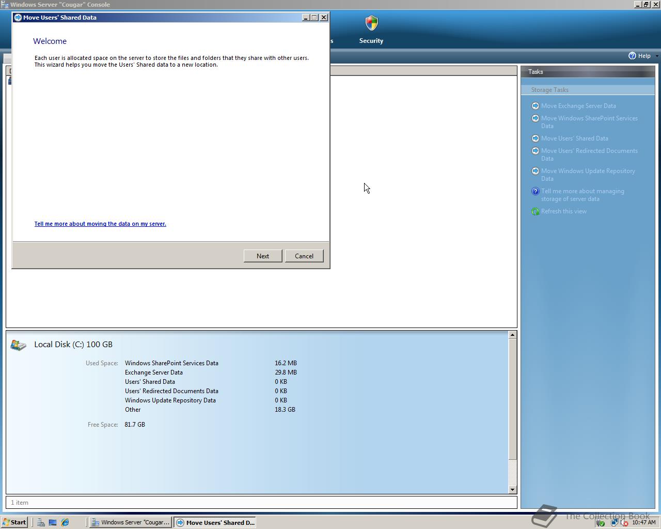Select the Windows Update Repository Data usage row
The image size is (661, 529).
pos(206,400)
